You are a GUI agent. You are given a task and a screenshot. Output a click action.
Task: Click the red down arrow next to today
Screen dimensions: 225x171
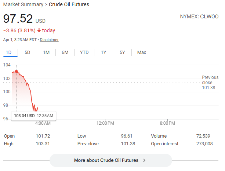point(39,30)
